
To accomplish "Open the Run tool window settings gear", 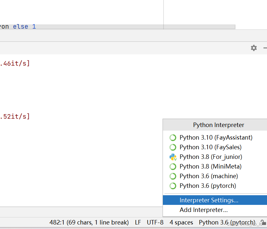I will coord(254,48).
